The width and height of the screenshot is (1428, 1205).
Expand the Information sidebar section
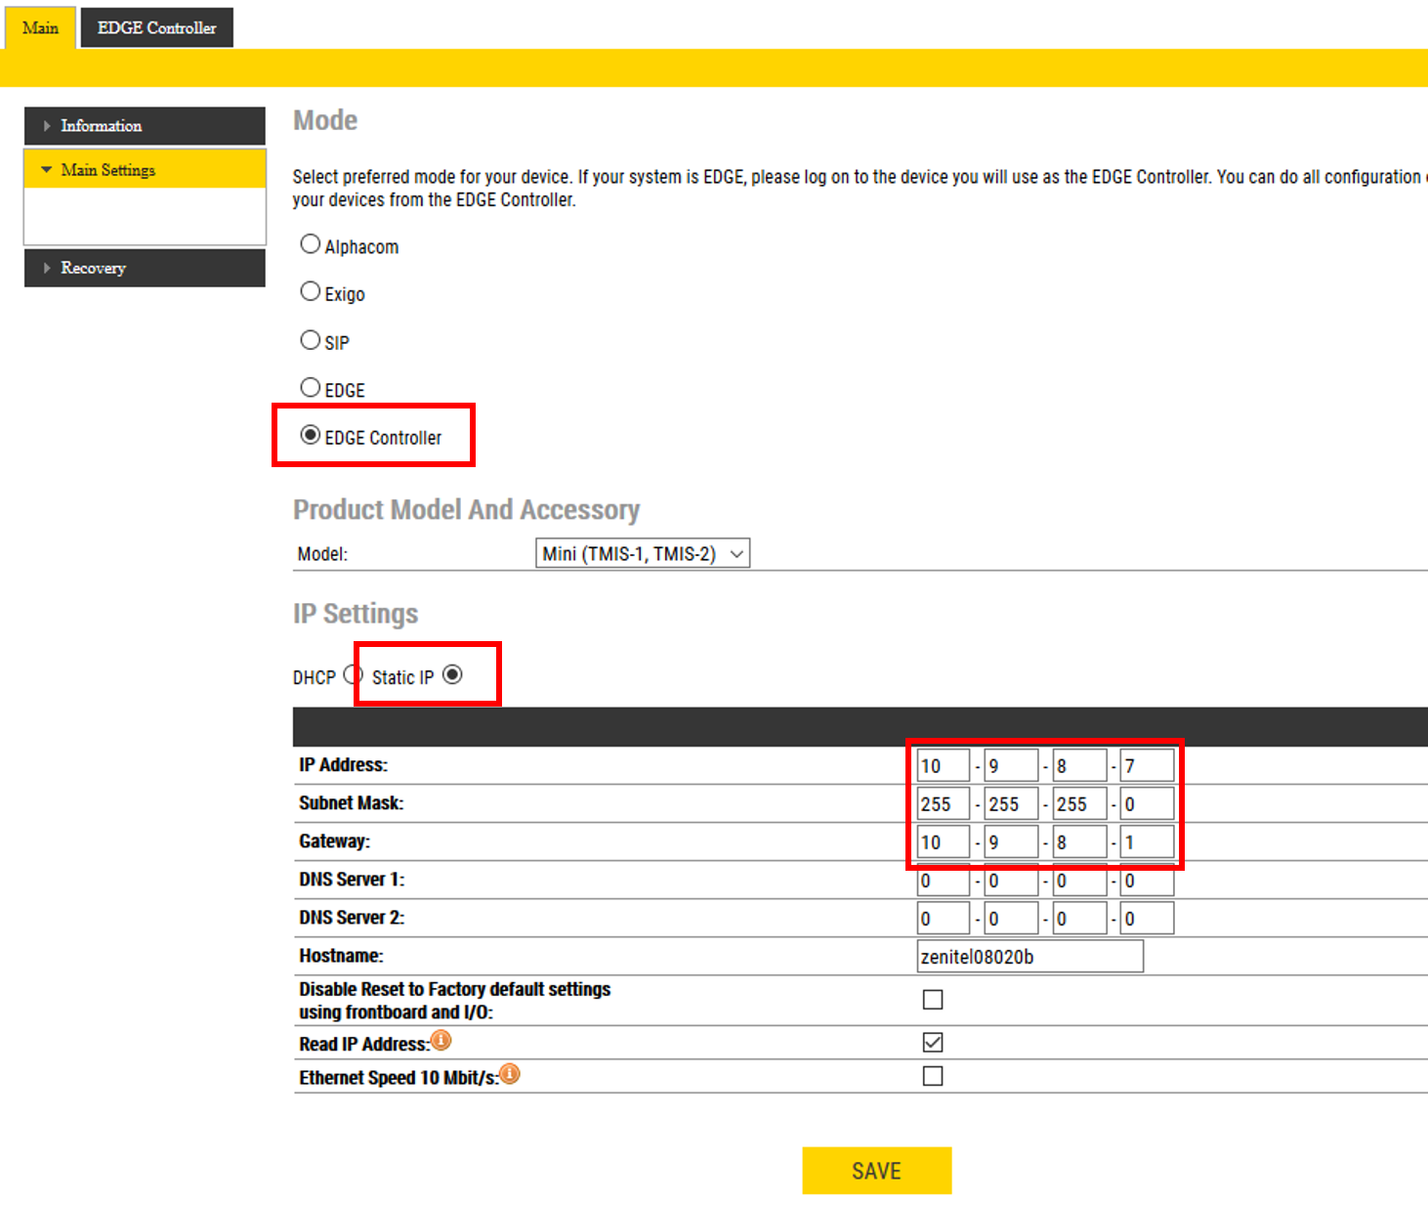point(145,126)
